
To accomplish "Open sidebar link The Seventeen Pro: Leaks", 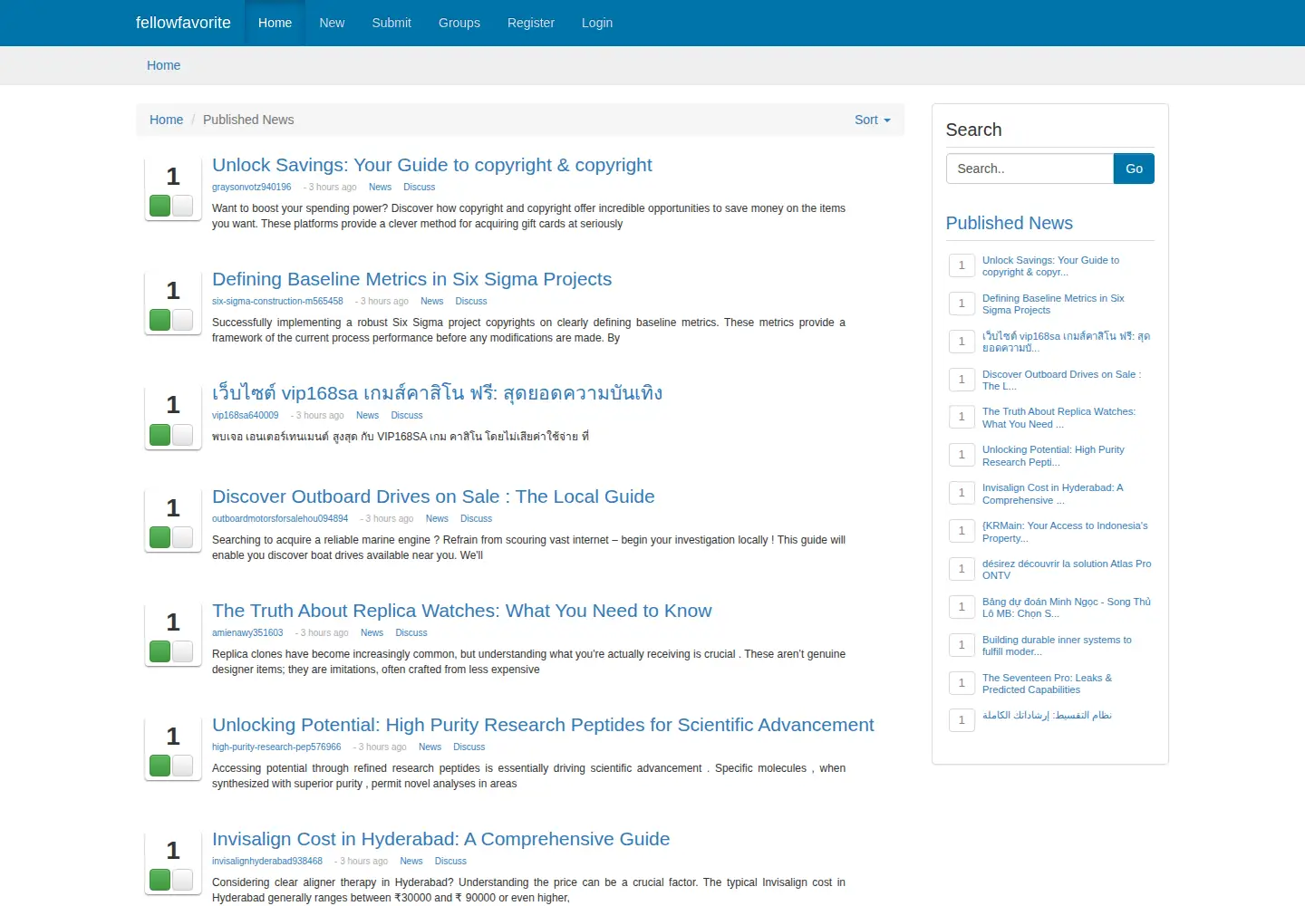I will 1047,684.
